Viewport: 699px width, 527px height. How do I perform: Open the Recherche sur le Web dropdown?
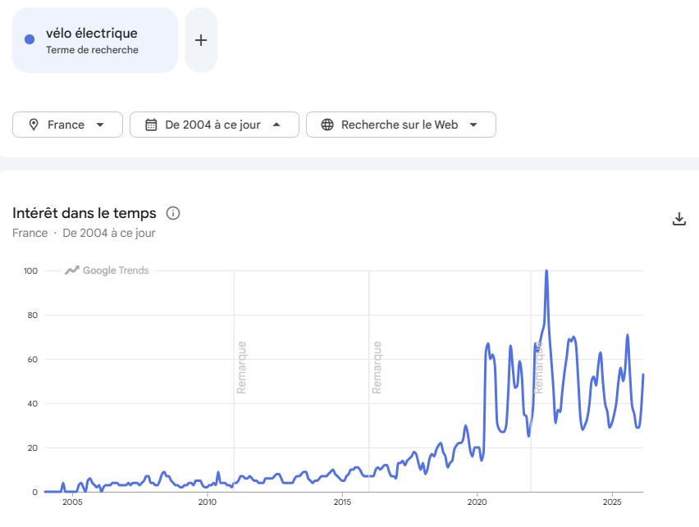tap(473, 125)
